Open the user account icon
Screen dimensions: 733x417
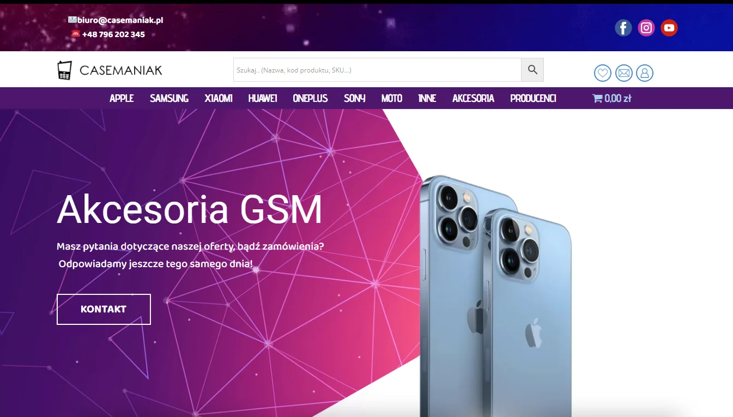(645, 72)
